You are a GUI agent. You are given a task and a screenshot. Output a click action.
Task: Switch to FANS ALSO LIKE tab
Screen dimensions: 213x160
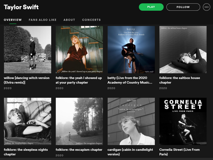click(43, 20)
